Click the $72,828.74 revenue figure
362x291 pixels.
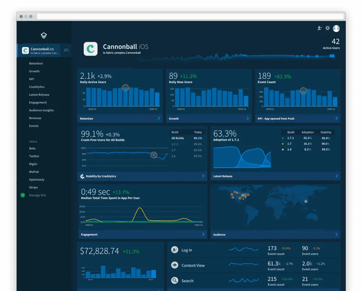pyautogui.click(x=100, y=251)
